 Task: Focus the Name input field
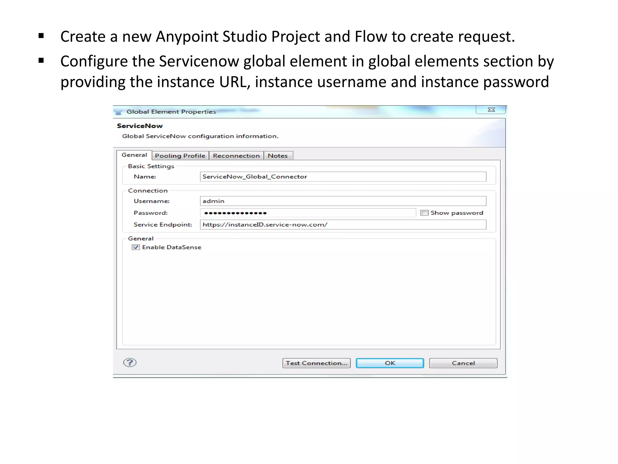pos(343,177)
